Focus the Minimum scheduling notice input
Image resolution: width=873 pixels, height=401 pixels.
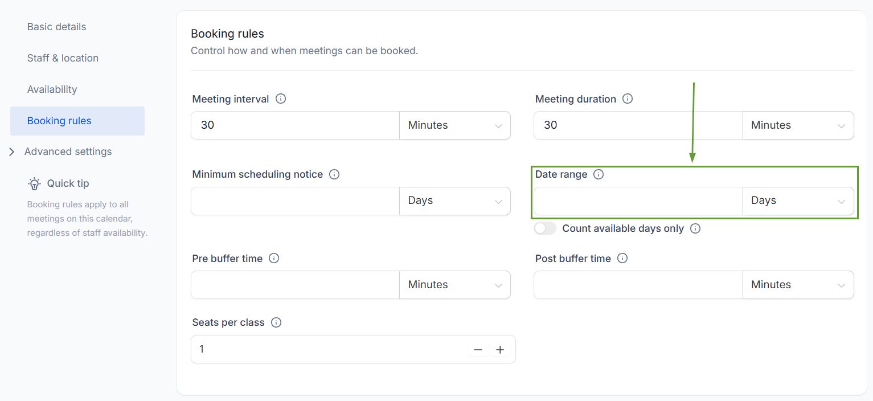pos(296,200)
